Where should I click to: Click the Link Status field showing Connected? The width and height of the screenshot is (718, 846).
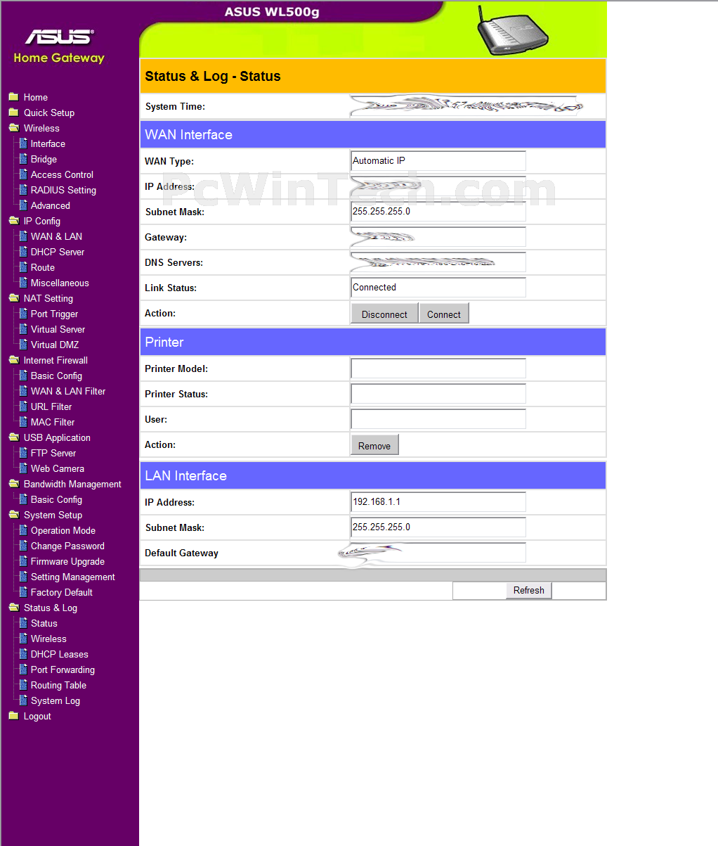(x=438, y=288)
